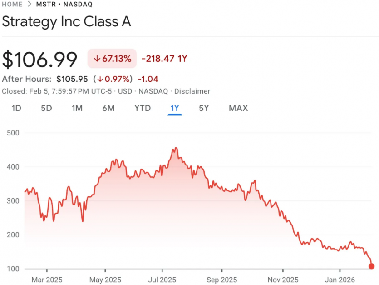Select the 1D time range tab
Screen dimensions: 379x285
(x=16, y=108)
